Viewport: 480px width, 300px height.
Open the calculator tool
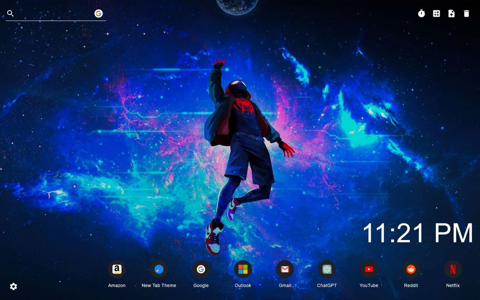[x=436, y=13]
